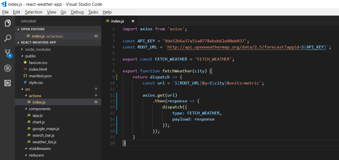Open the Help menu
Screen dimensions: 339x160
[107, 12]
